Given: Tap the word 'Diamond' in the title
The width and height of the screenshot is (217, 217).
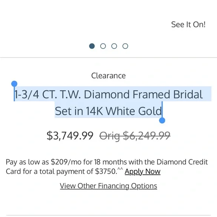Looking at the screenshot, I should coord(107,94).
